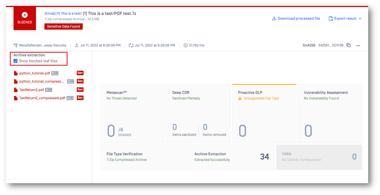This screenshot has width=380, height=195.
Task: Open the Proactive DLP result card
Action: (x=264, y=114)
